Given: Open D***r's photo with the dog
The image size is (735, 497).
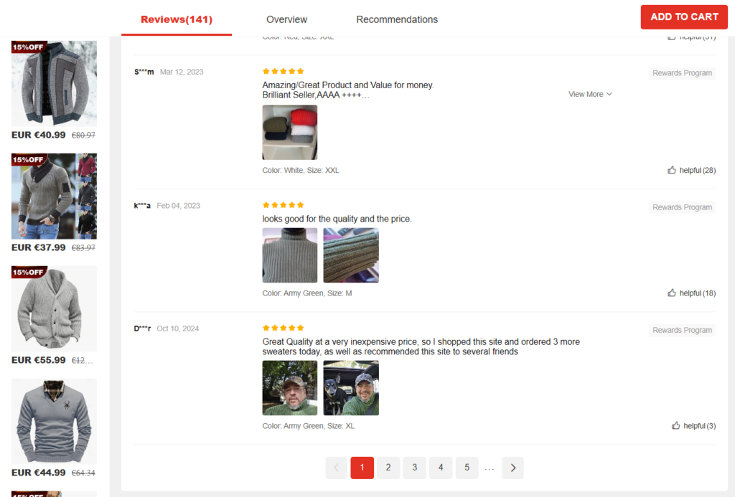Looking at the screenshot, I should click(x=351, y=388).
